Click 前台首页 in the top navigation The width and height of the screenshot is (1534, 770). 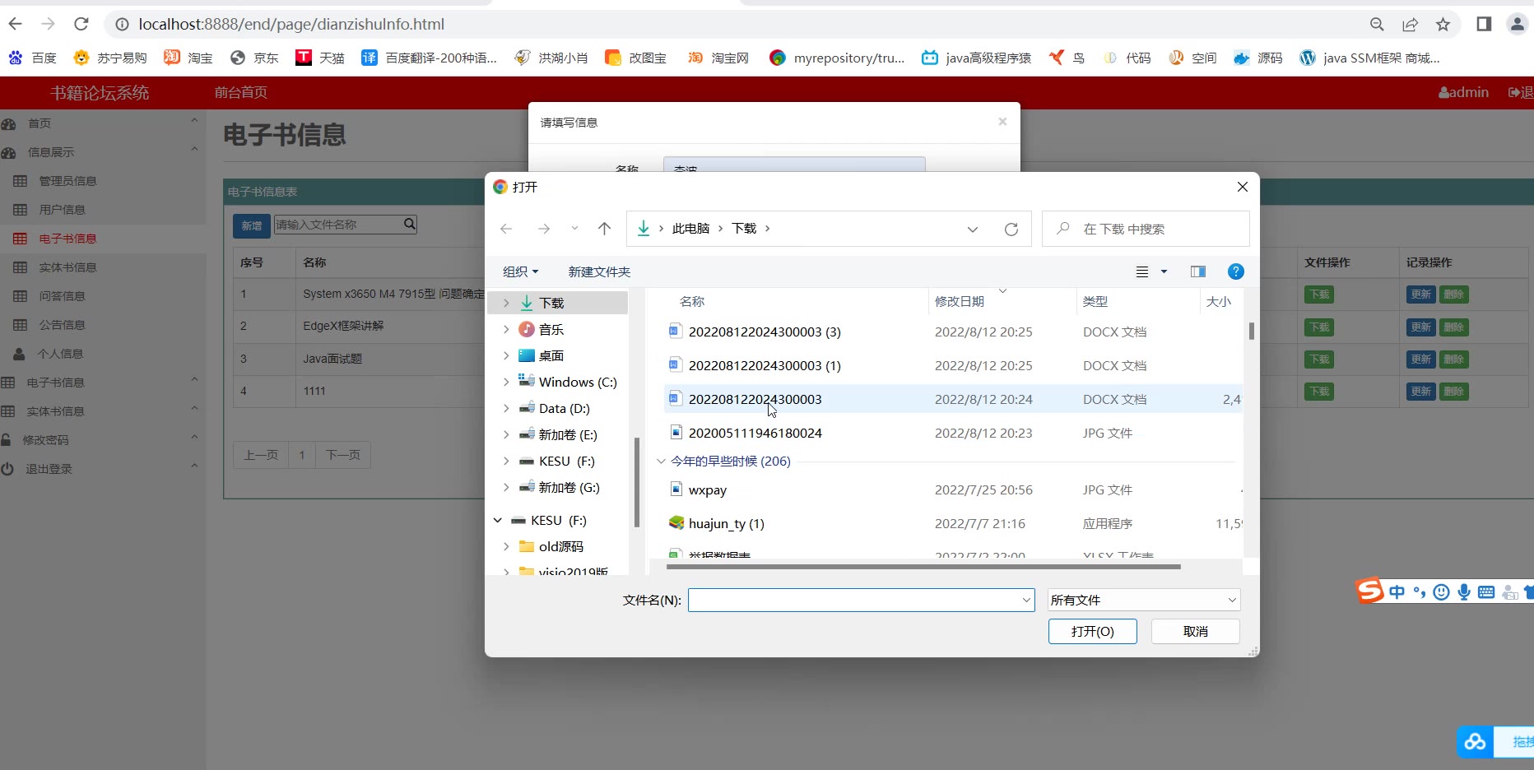click(x=240, y=92)
